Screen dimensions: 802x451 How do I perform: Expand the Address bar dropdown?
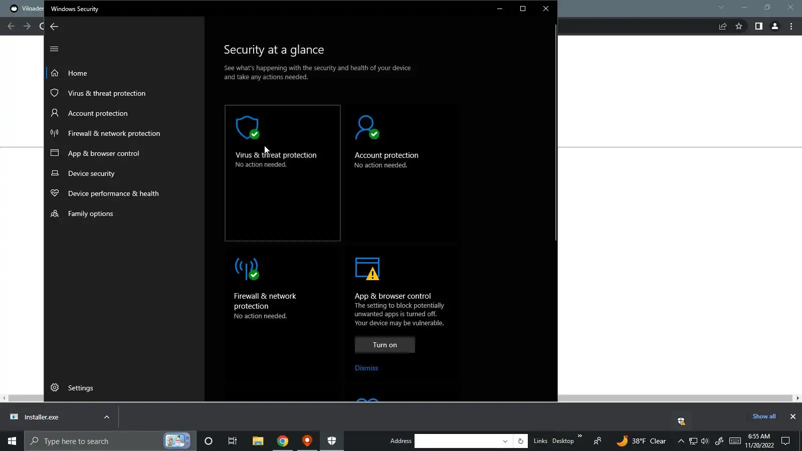(505, 441)
